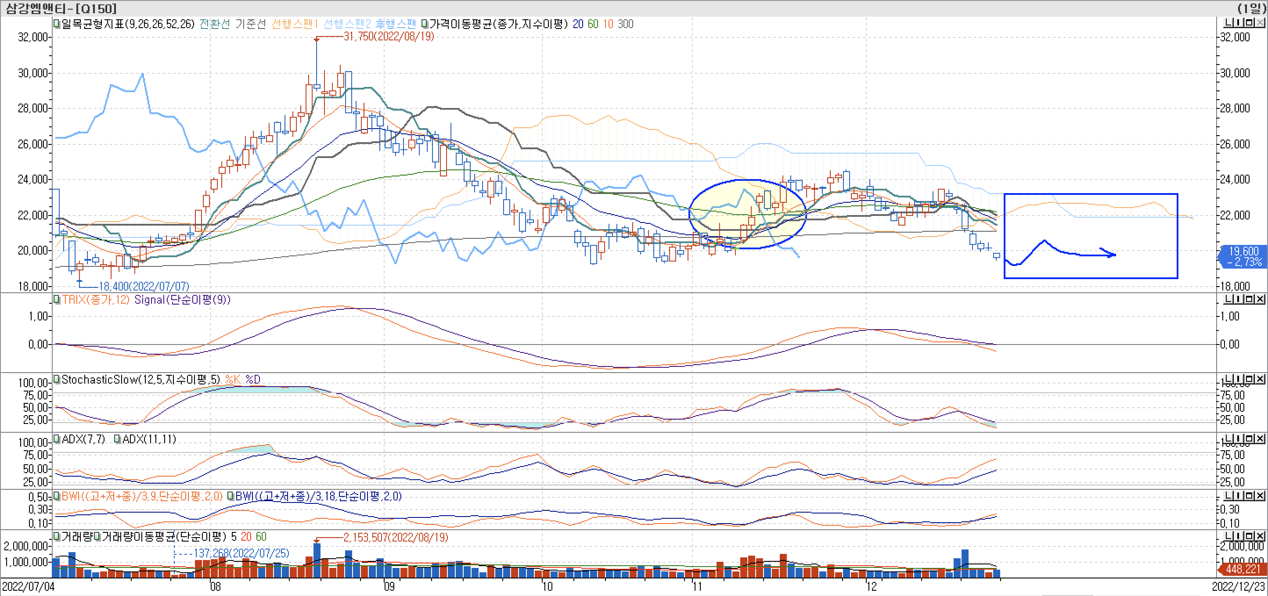The width and height of the screenshot is (1268, 596).
Task: Maximize the TRIX indicator panel
Action: pos(1250,299)
